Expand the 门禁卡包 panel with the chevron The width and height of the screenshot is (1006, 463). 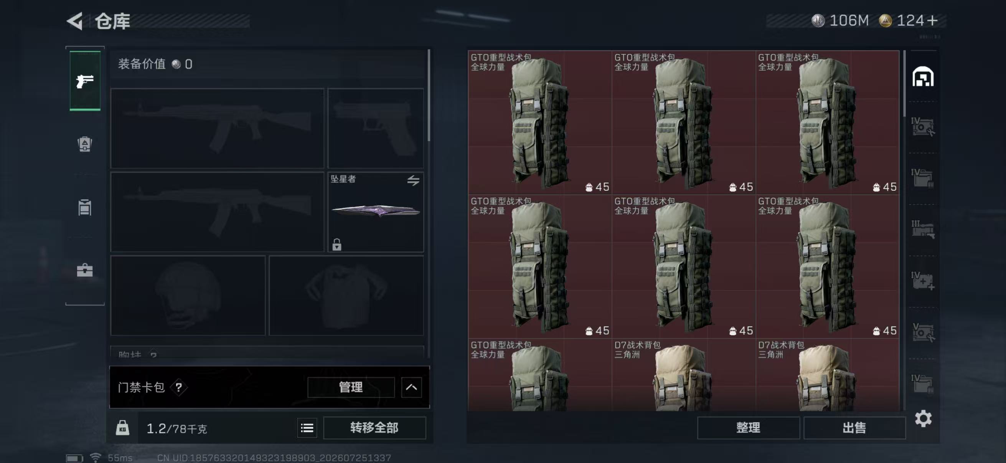[411, 387]
